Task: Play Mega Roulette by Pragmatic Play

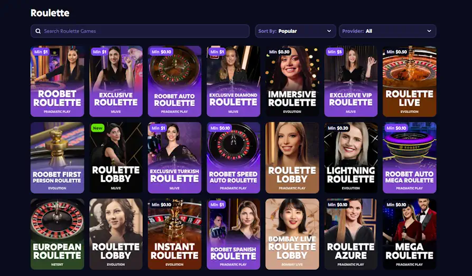Action: [x=410, y=234]
